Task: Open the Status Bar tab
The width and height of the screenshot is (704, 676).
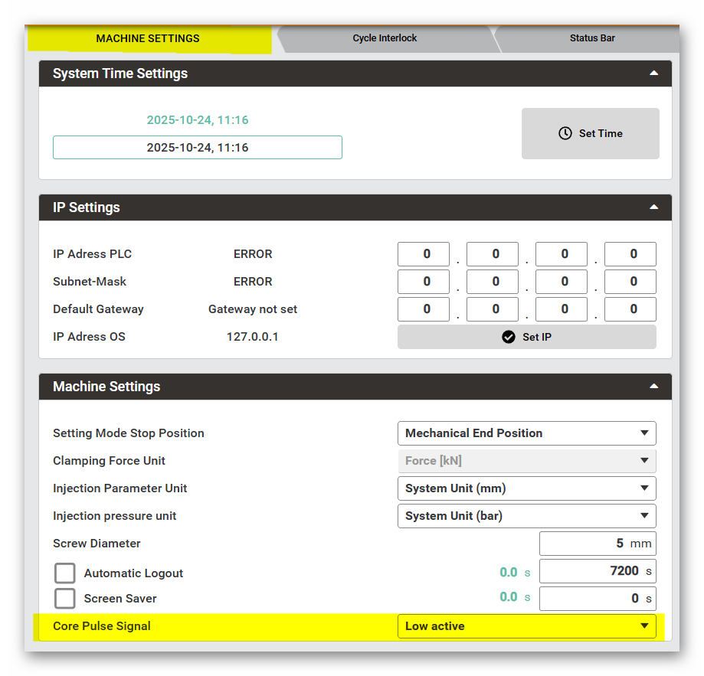Action: click(x=591, y=38)
